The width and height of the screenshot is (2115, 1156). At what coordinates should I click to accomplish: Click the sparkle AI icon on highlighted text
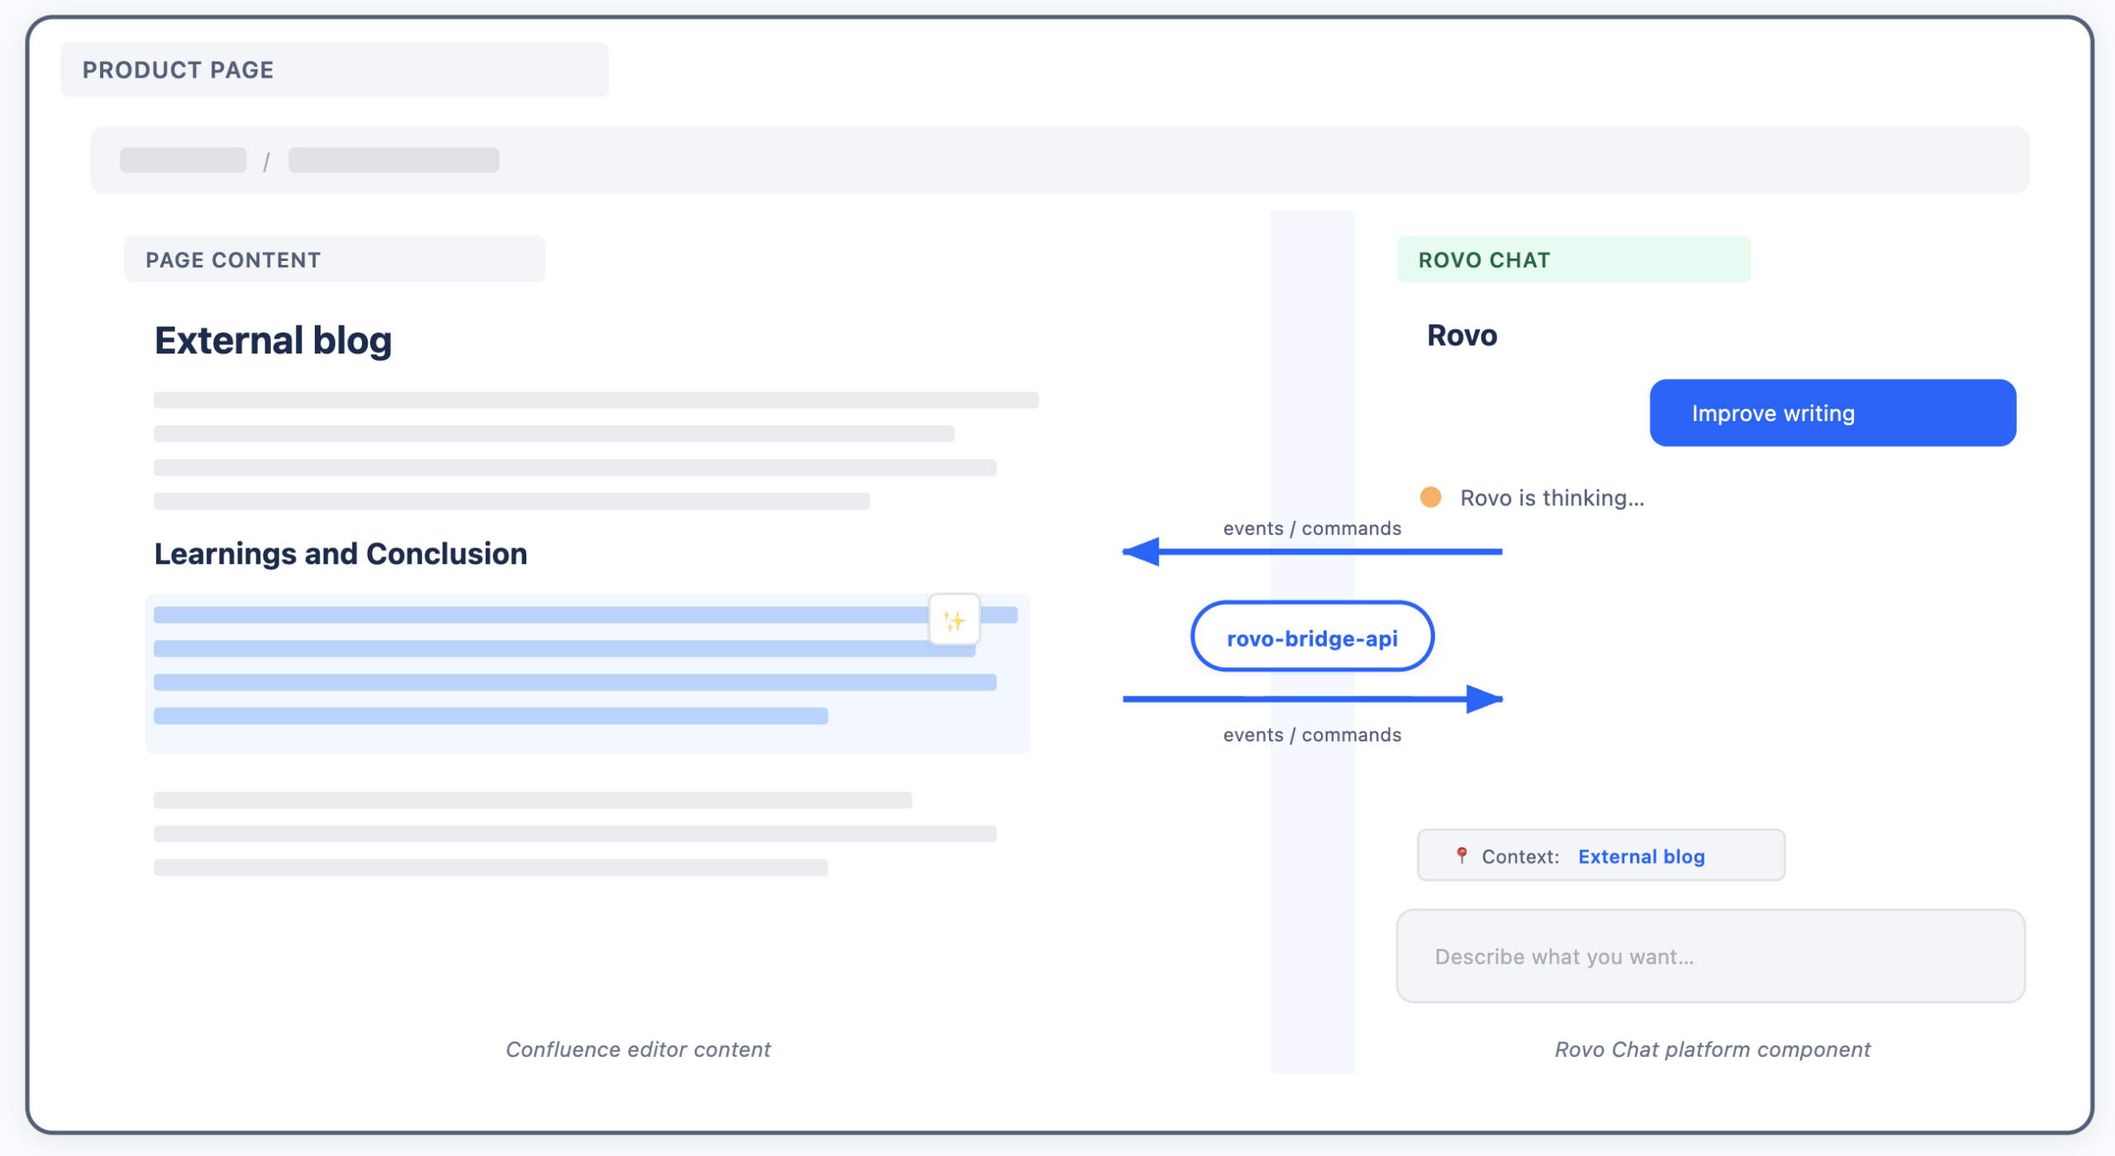[x=953, y=619]
